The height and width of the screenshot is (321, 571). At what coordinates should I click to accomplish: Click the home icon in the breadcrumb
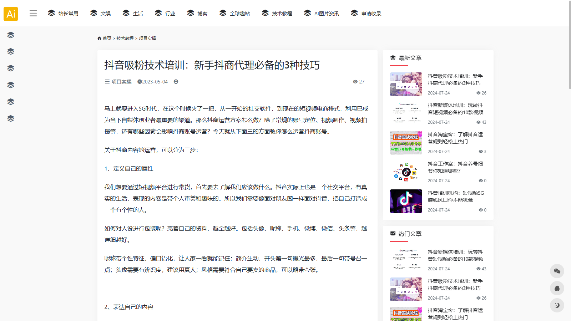coord(99,39)
